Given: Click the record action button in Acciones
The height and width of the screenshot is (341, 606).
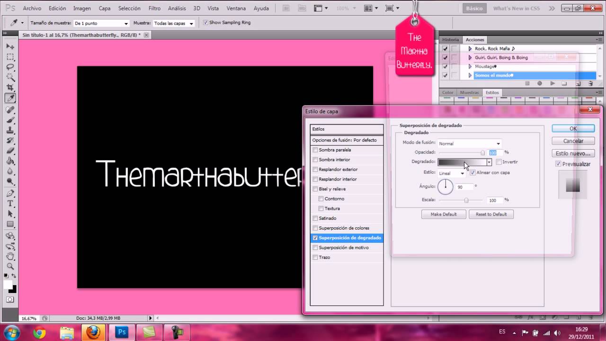Looking at the screenshot, I should (x=540, y=83).
